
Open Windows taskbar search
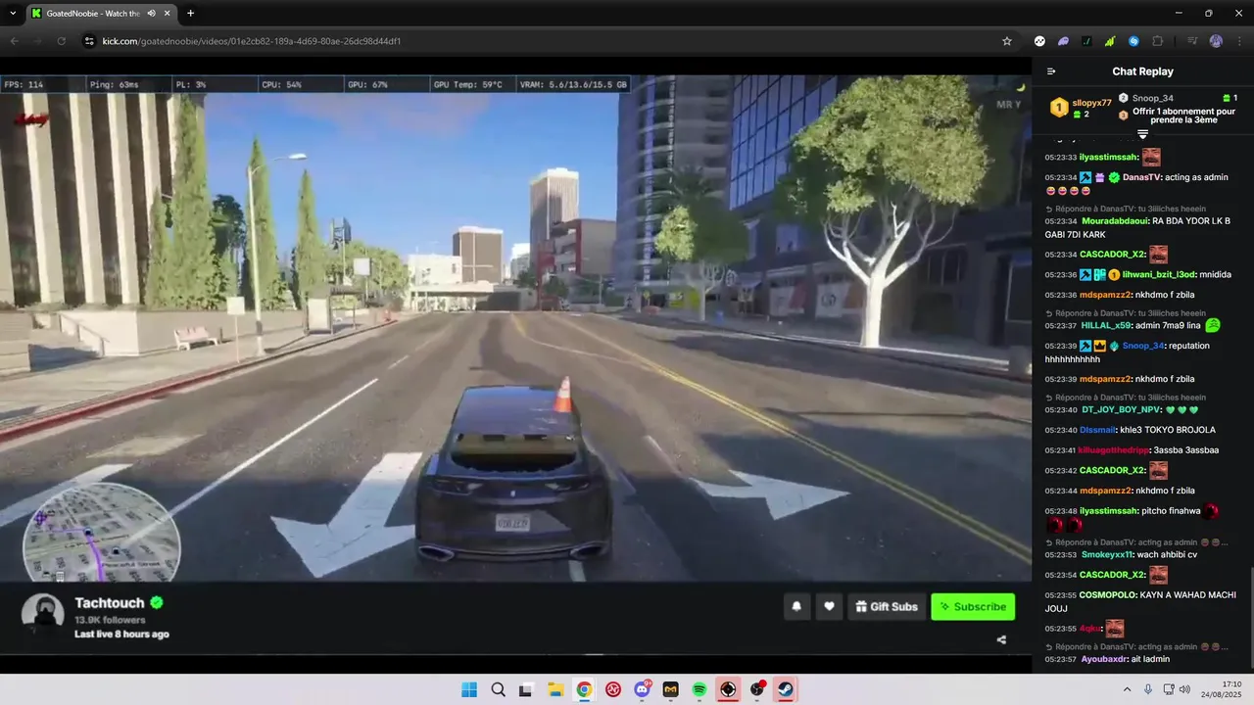click(498, 689)
